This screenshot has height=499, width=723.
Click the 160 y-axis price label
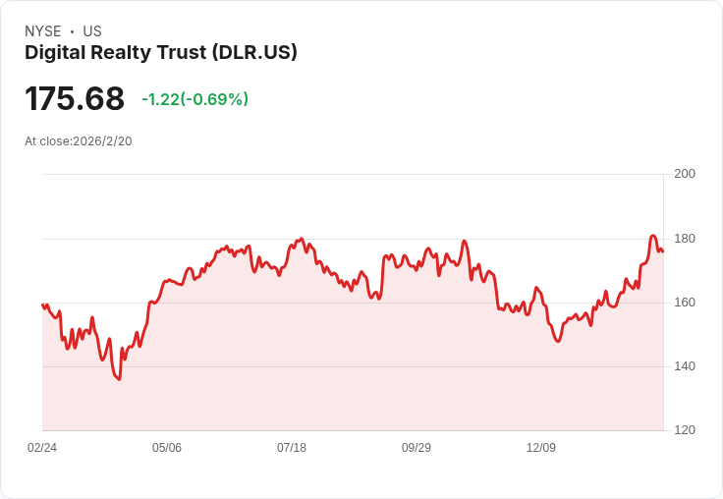pos(685,303)
